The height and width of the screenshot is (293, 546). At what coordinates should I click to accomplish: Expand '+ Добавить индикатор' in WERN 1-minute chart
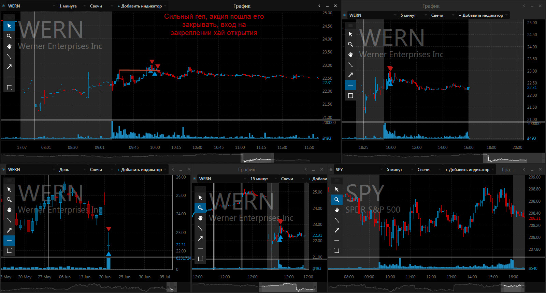click(x=142, y=6)
